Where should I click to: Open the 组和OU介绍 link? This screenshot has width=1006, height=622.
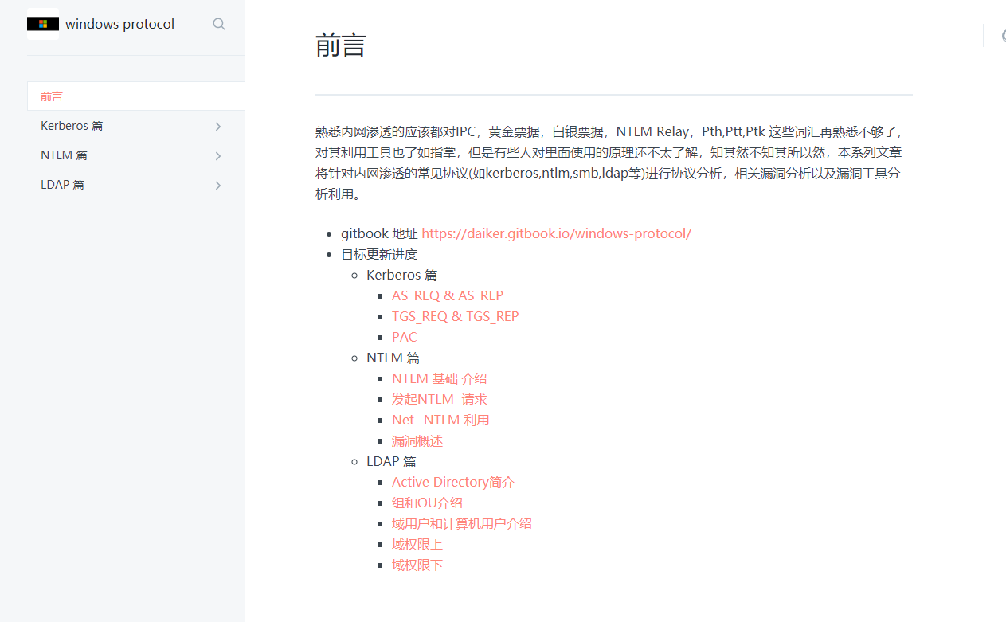tap(427, 503)
